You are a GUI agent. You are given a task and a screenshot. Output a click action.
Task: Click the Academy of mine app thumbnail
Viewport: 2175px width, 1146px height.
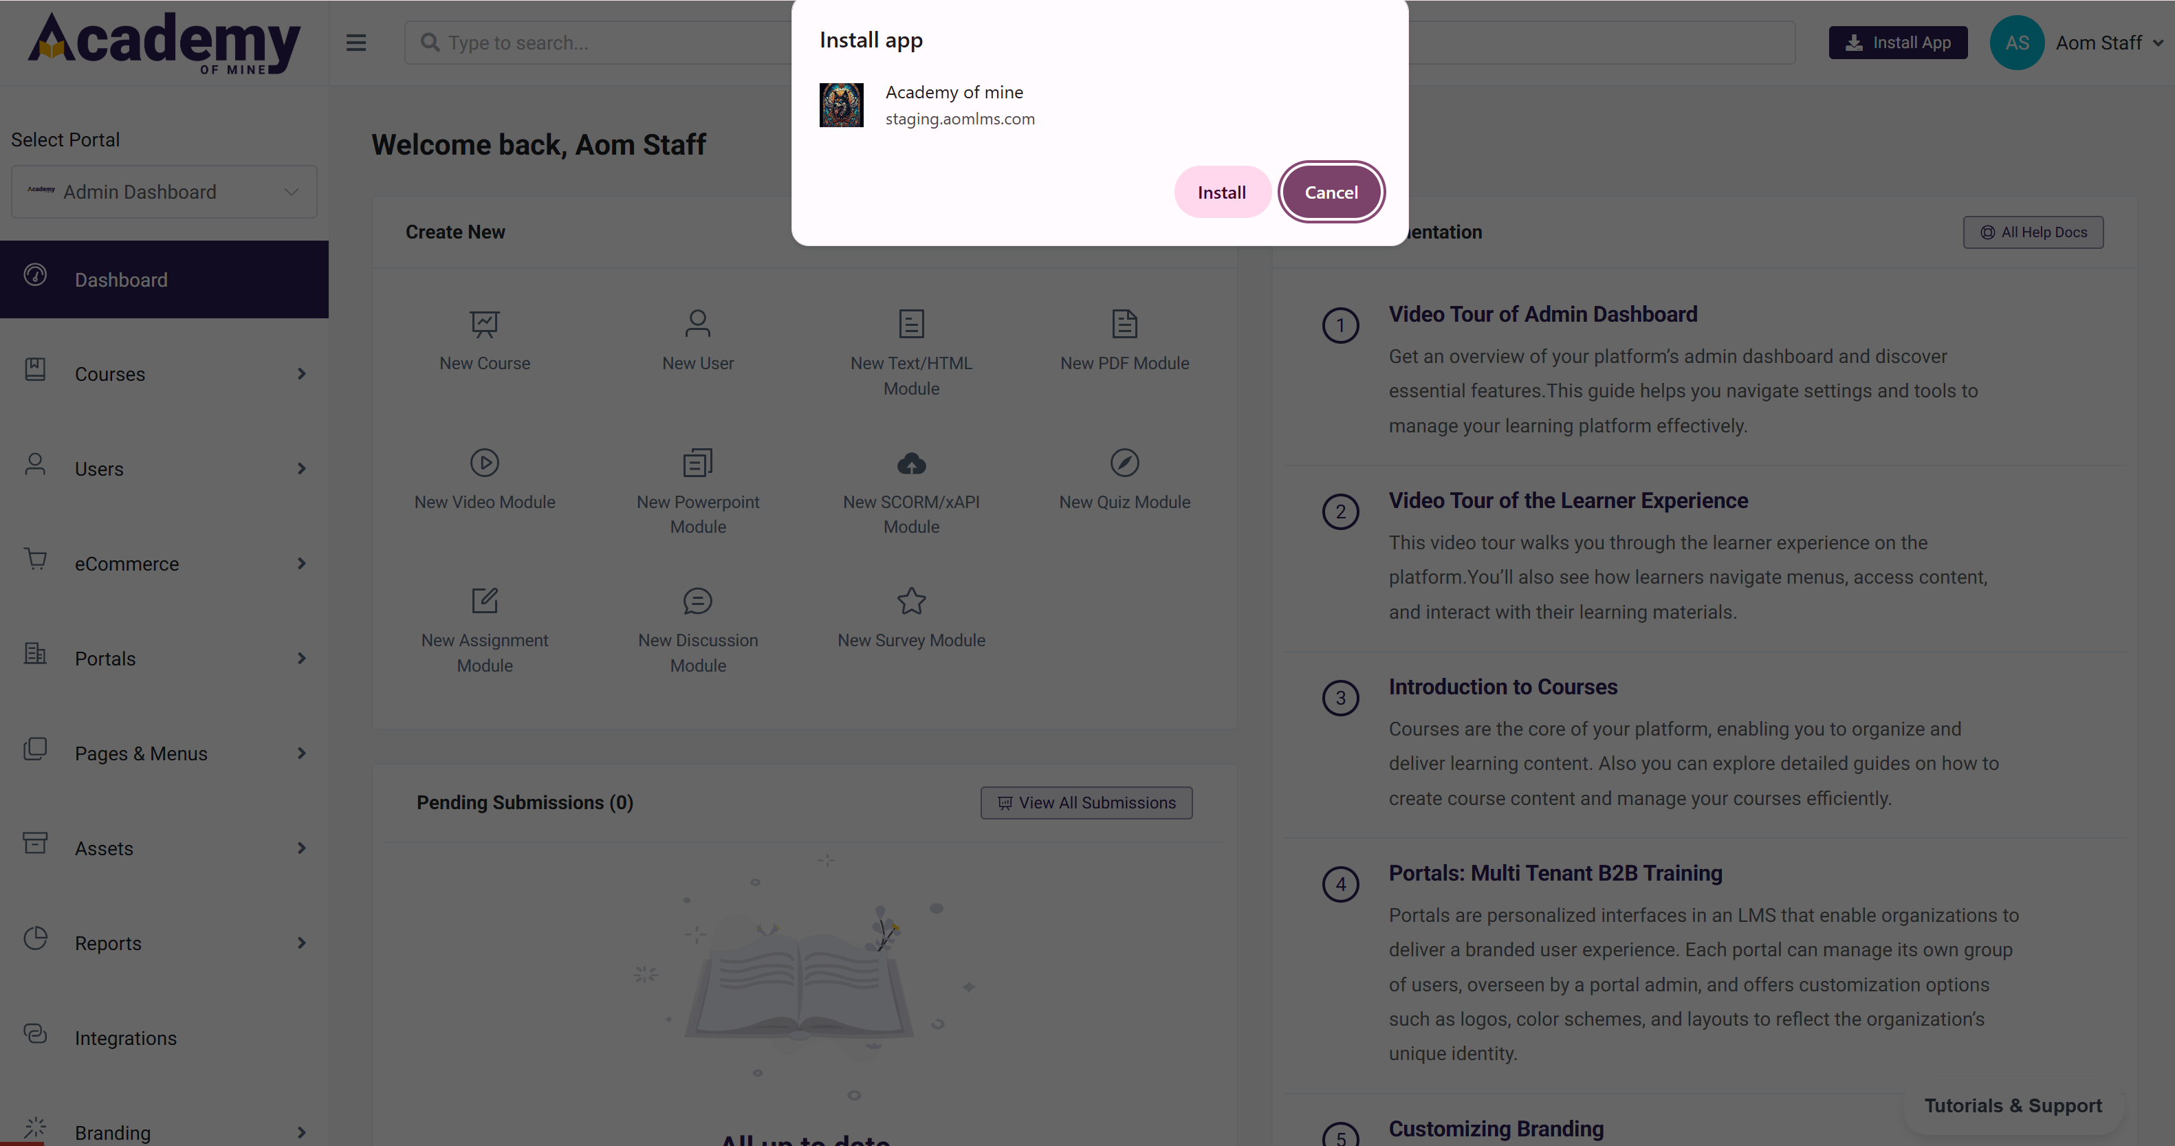pos(841,105)
